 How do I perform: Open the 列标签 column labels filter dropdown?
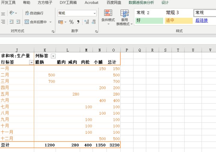pyautogui.click(x=53, y=56)
